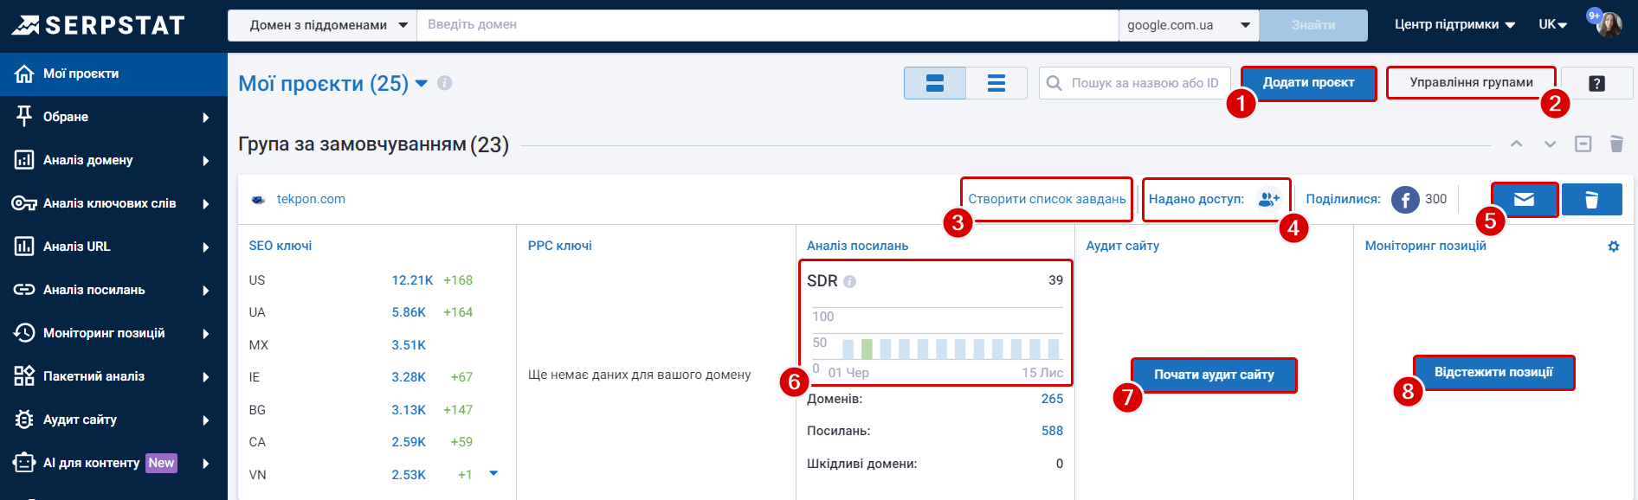The image size is (1638, 500).
Task: Open google.com.ua search engine dropdown
Action: 1189,25
